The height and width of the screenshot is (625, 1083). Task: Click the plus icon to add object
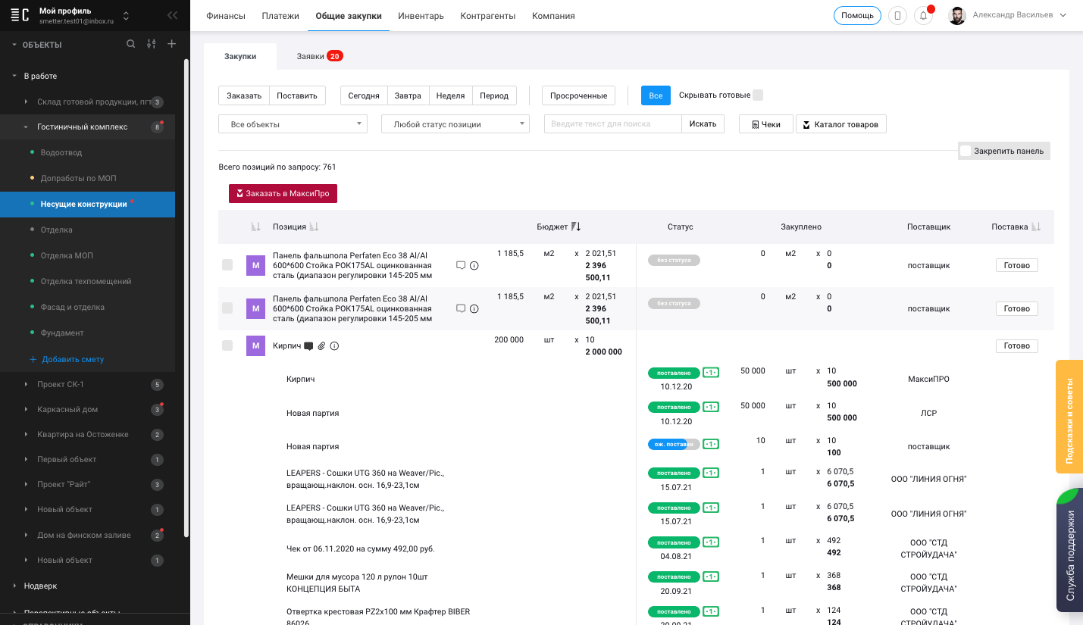pos(171,44)
